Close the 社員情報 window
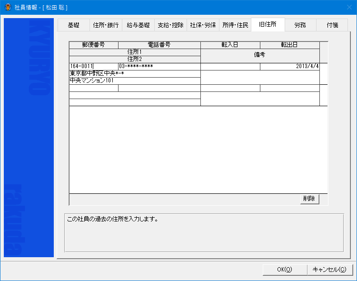 (349, 7)
